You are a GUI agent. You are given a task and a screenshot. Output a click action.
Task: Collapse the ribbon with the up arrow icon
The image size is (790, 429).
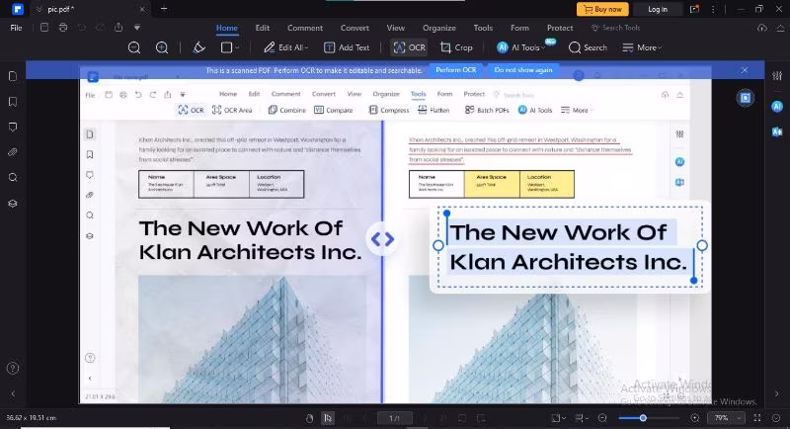780,29
